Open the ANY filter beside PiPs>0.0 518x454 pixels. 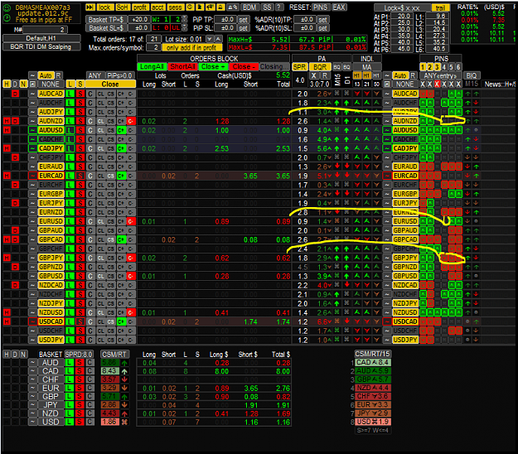94,75
